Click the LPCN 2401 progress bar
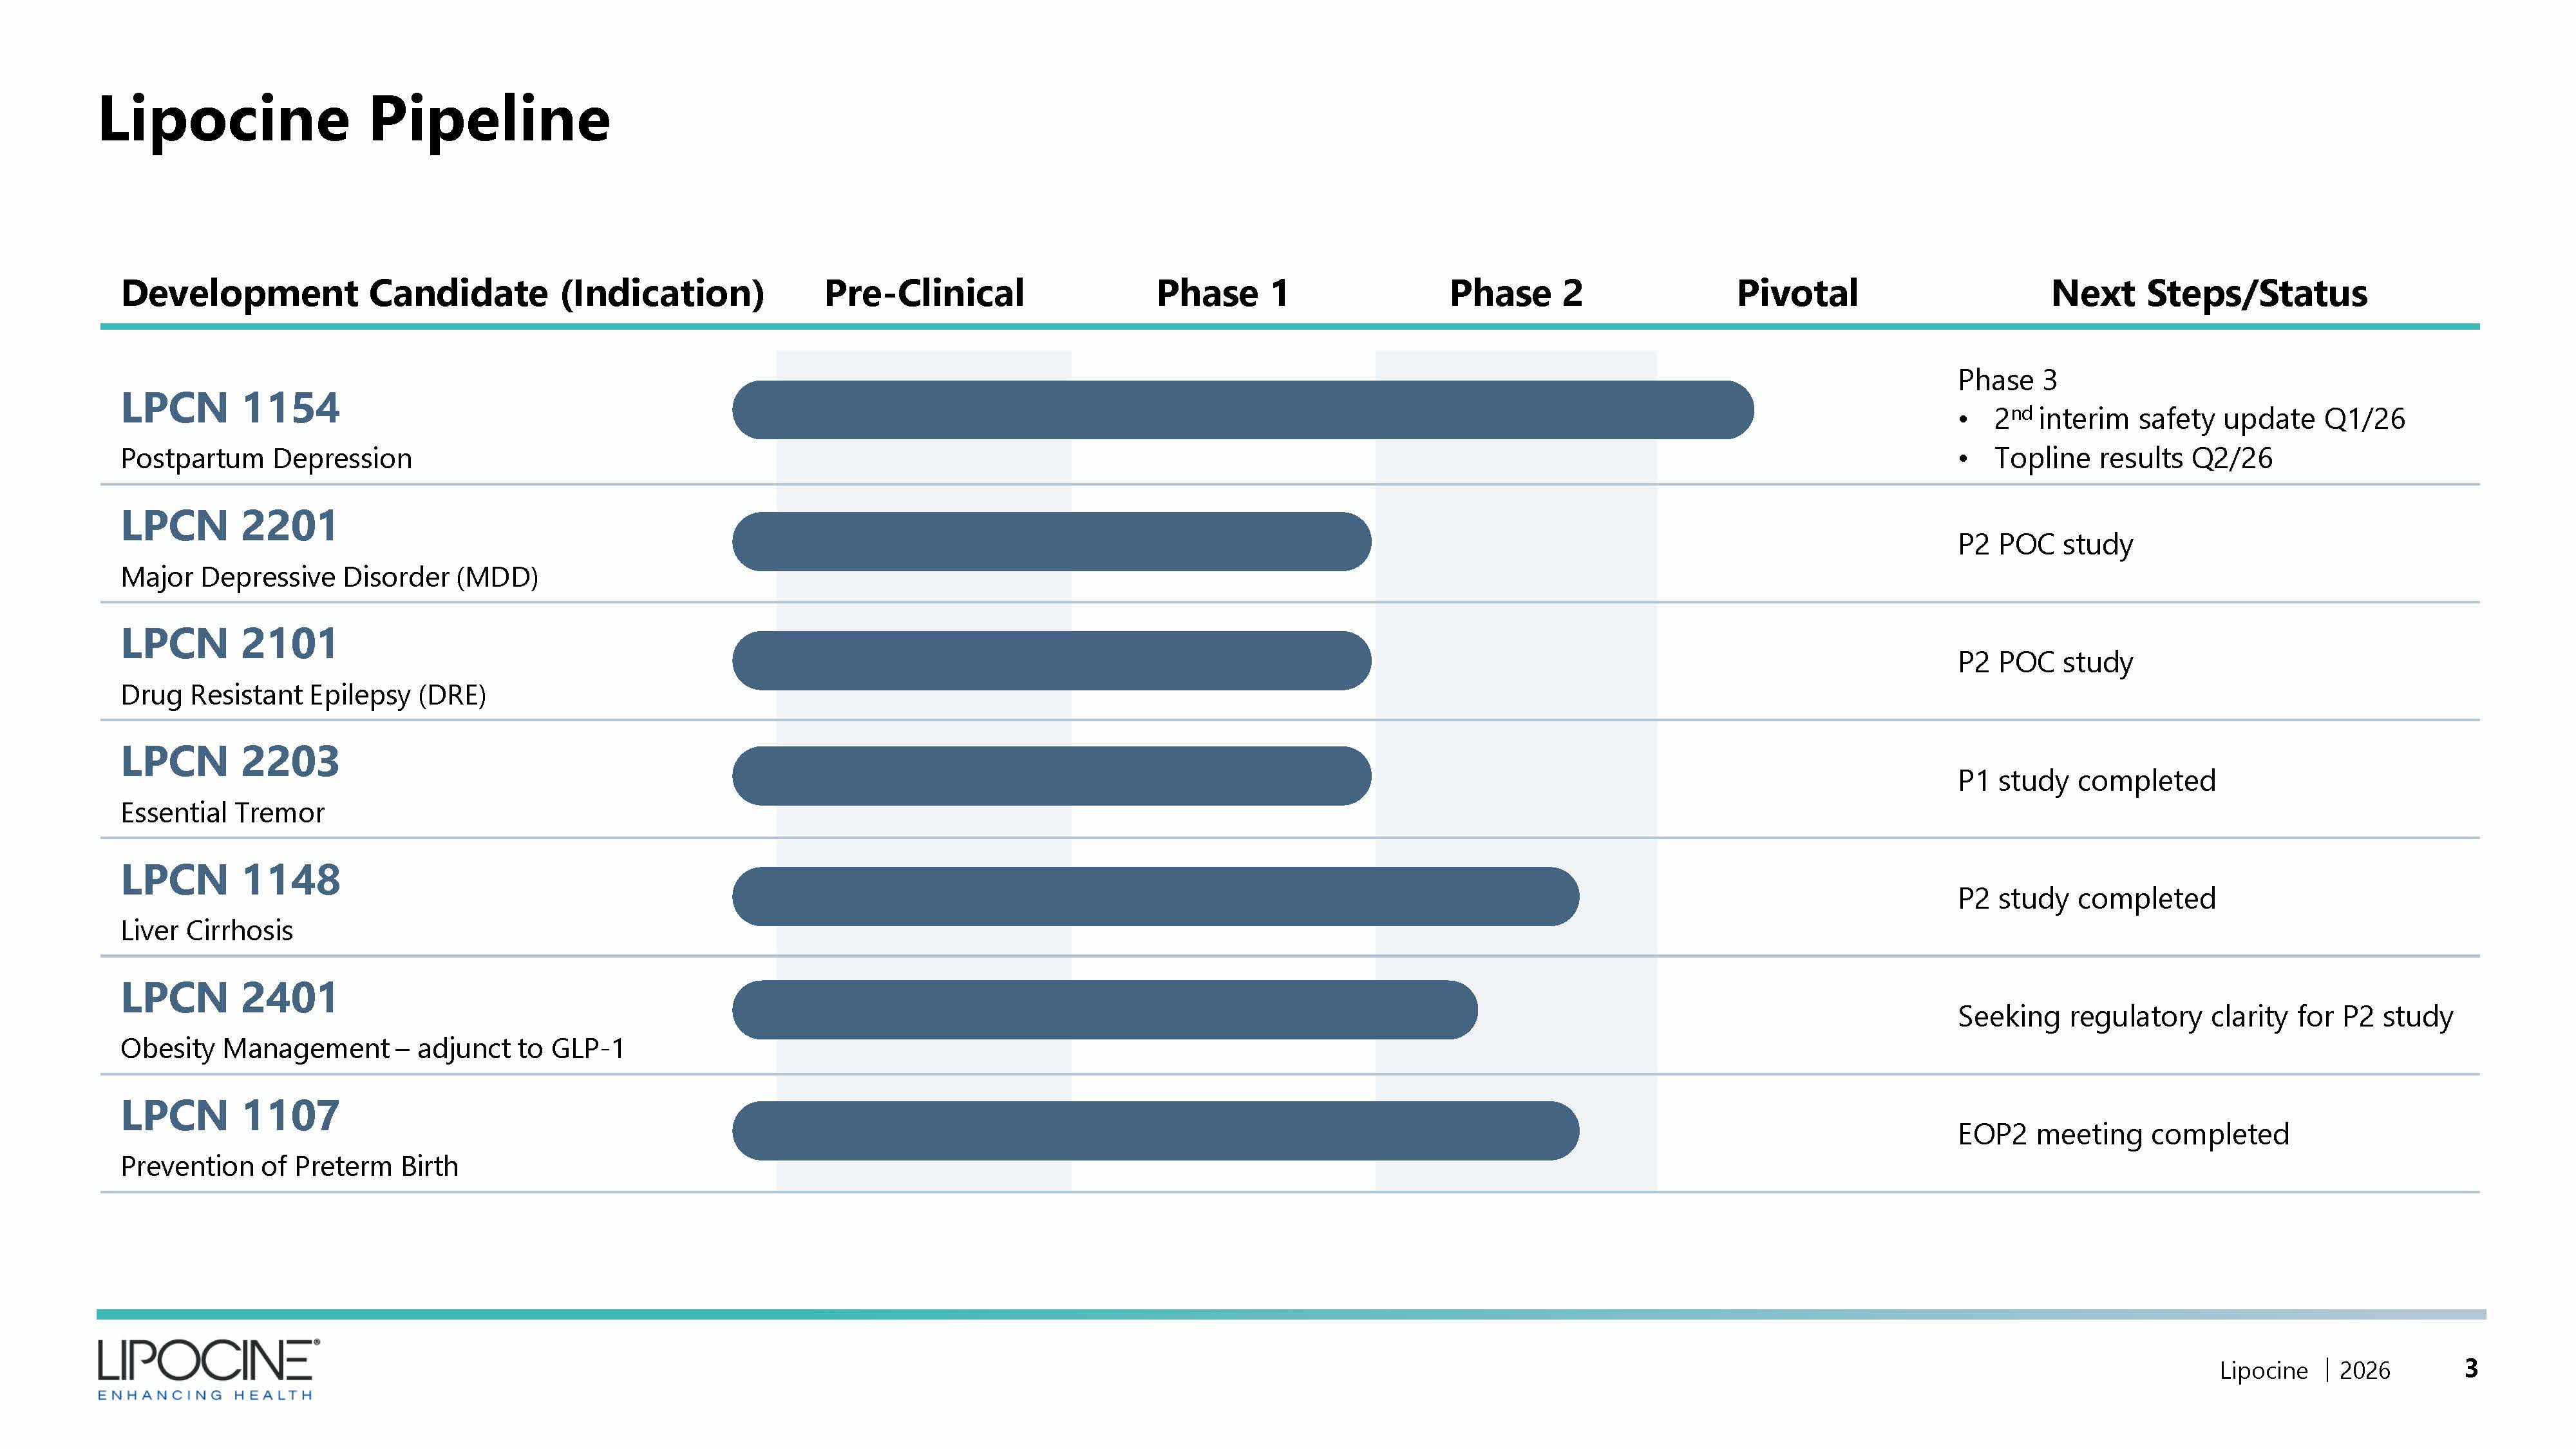 tap(1104, 1010)
